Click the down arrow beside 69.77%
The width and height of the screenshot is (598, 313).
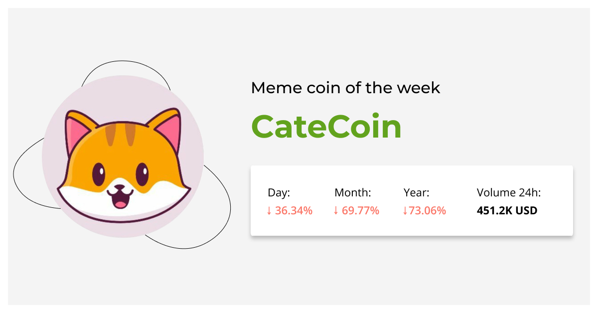[336, 211]
